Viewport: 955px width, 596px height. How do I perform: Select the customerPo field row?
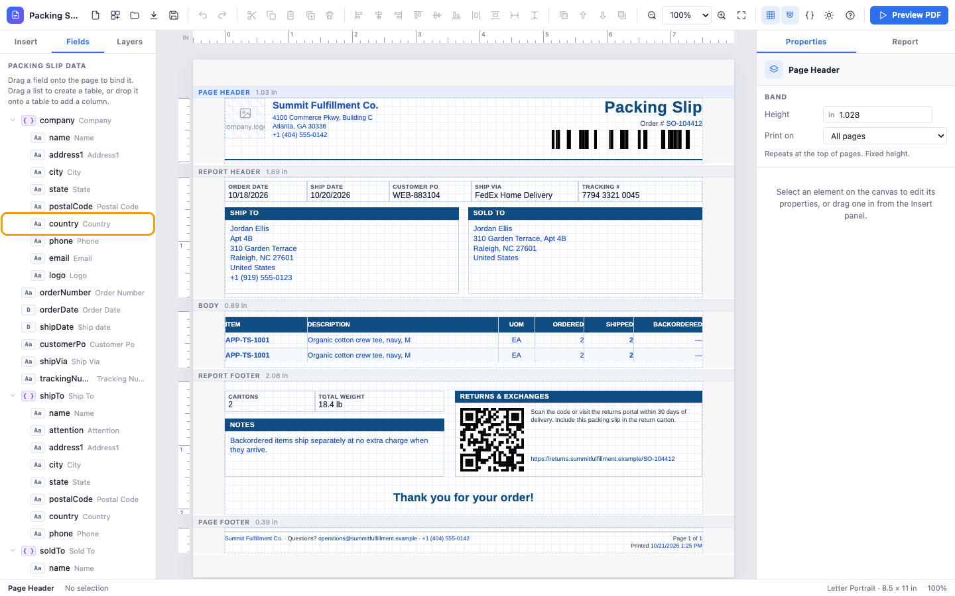(78, 344)
